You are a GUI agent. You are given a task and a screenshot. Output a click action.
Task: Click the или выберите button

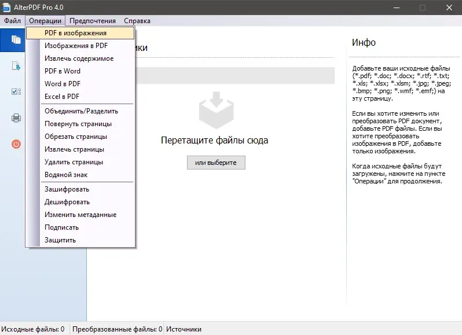click(216, 163)
